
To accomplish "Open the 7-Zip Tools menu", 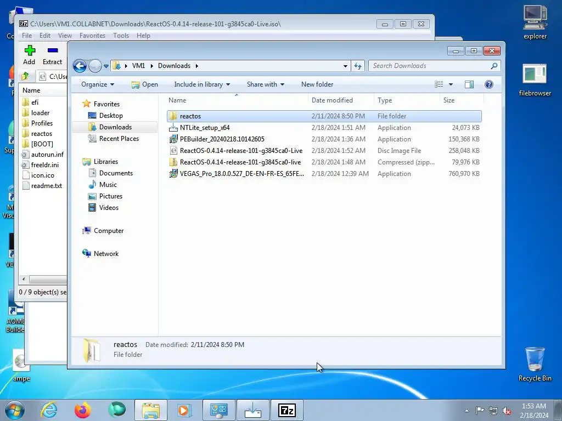I will (x=121, y=36).
